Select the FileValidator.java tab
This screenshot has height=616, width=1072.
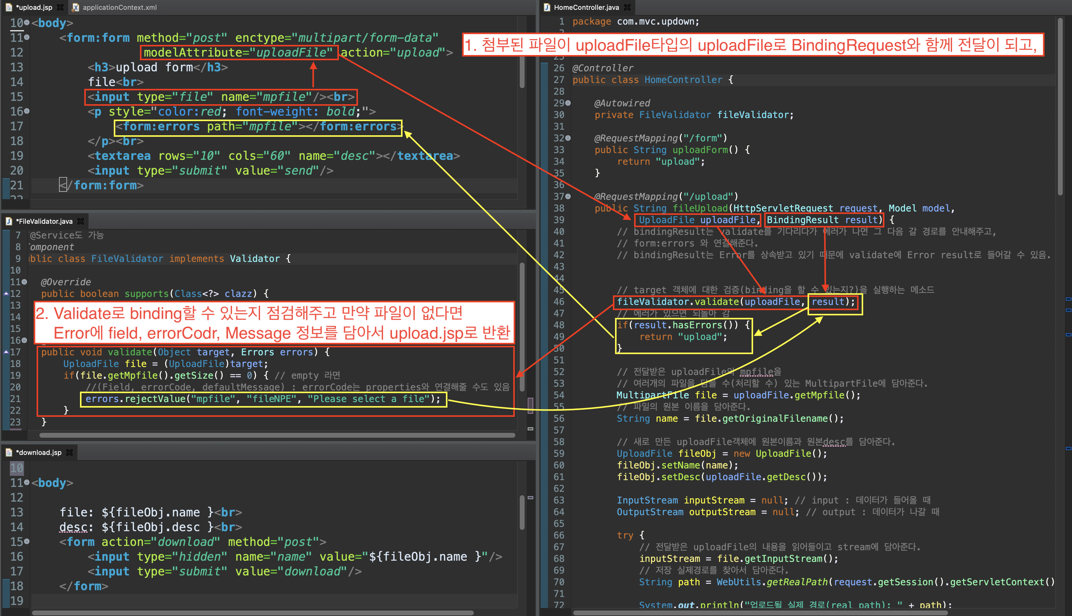pyautogui.click(x=44, y=221)
